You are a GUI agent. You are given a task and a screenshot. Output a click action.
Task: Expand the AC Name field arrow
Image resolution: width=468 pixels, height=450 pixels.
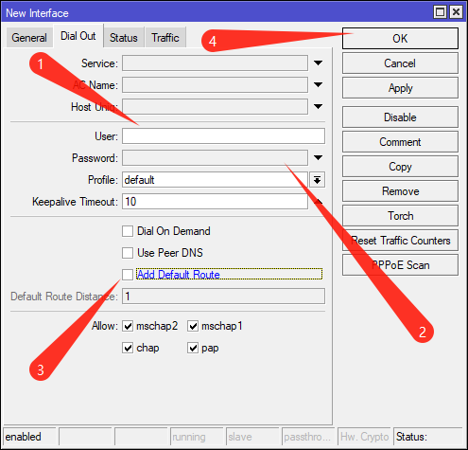(x=318, y=84)
